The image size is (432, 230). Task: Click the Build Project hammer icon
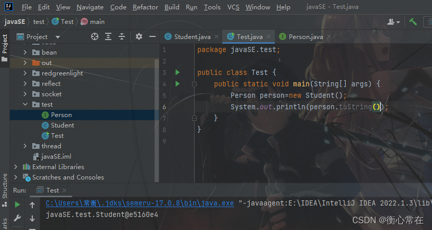click(413, 22)
